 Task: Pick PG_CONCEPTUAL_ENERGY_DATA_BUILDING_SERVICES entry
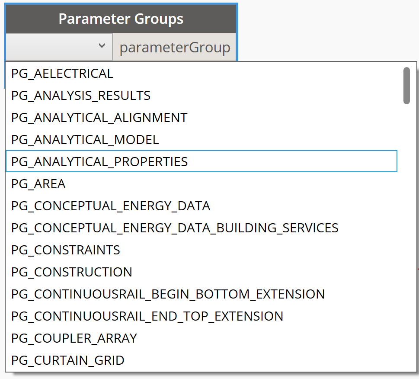click(x=175, y=228)
